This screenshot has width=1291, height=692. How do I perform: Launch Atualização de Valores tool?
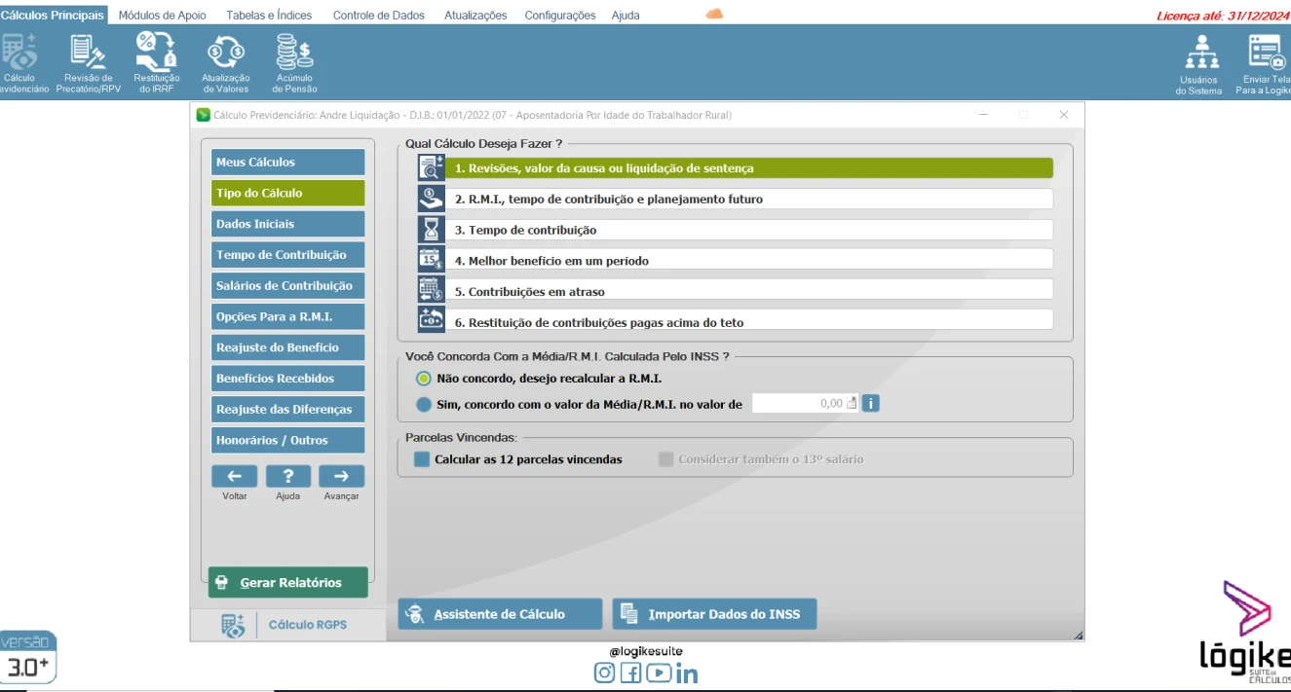click(226, 62)
